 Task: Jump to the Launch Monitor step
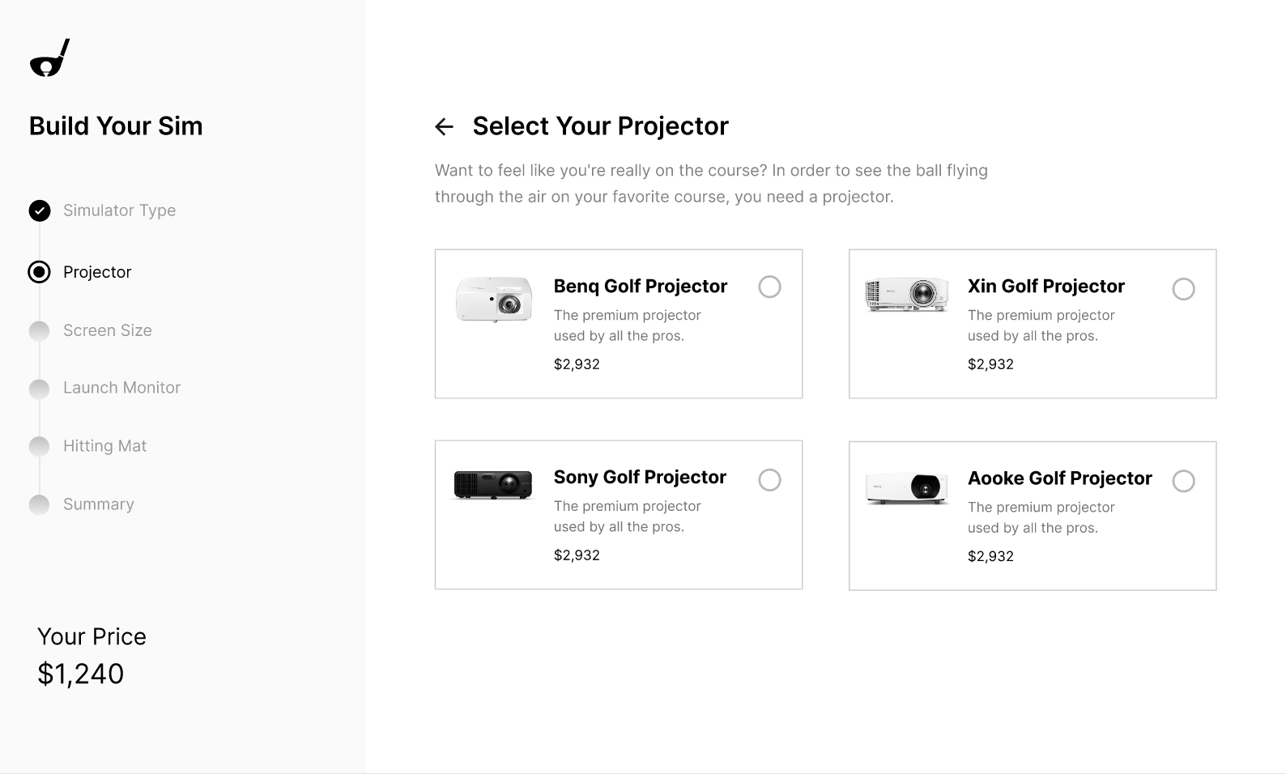coord(121,388)
